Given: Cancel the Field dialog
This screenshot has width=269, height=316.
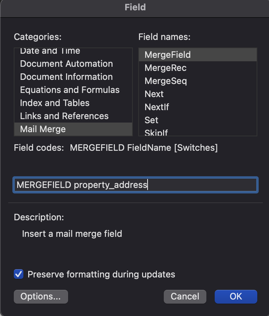Looking at the screenshot, I should (185, 296).
